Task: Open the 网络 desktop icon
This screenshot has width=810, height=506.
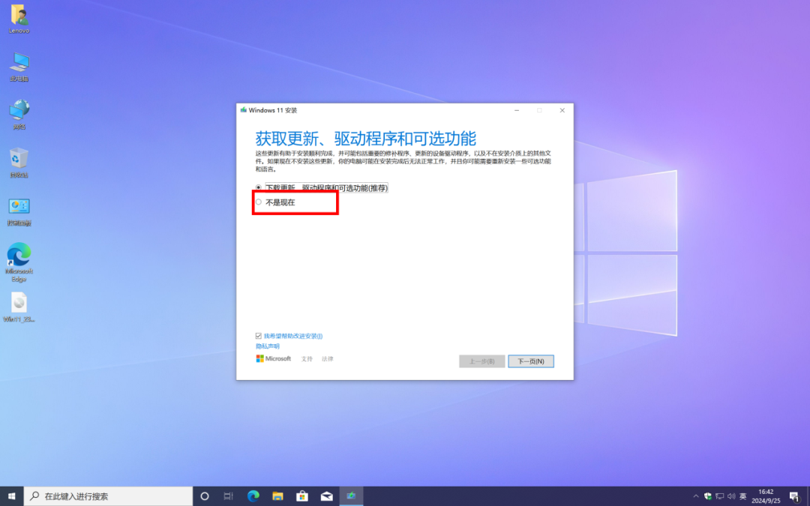Action: point(19,115)
